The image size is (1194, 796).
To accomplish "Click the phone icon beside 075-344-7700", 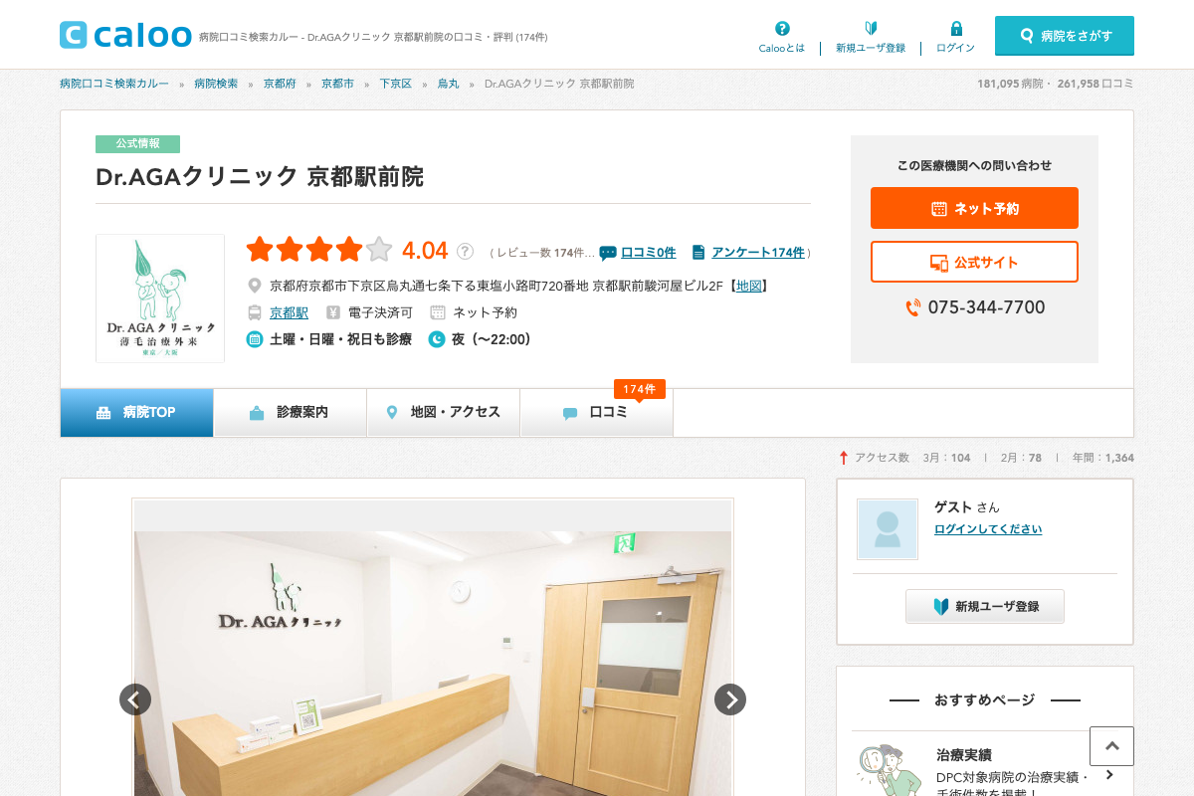I will coord(911,308).
